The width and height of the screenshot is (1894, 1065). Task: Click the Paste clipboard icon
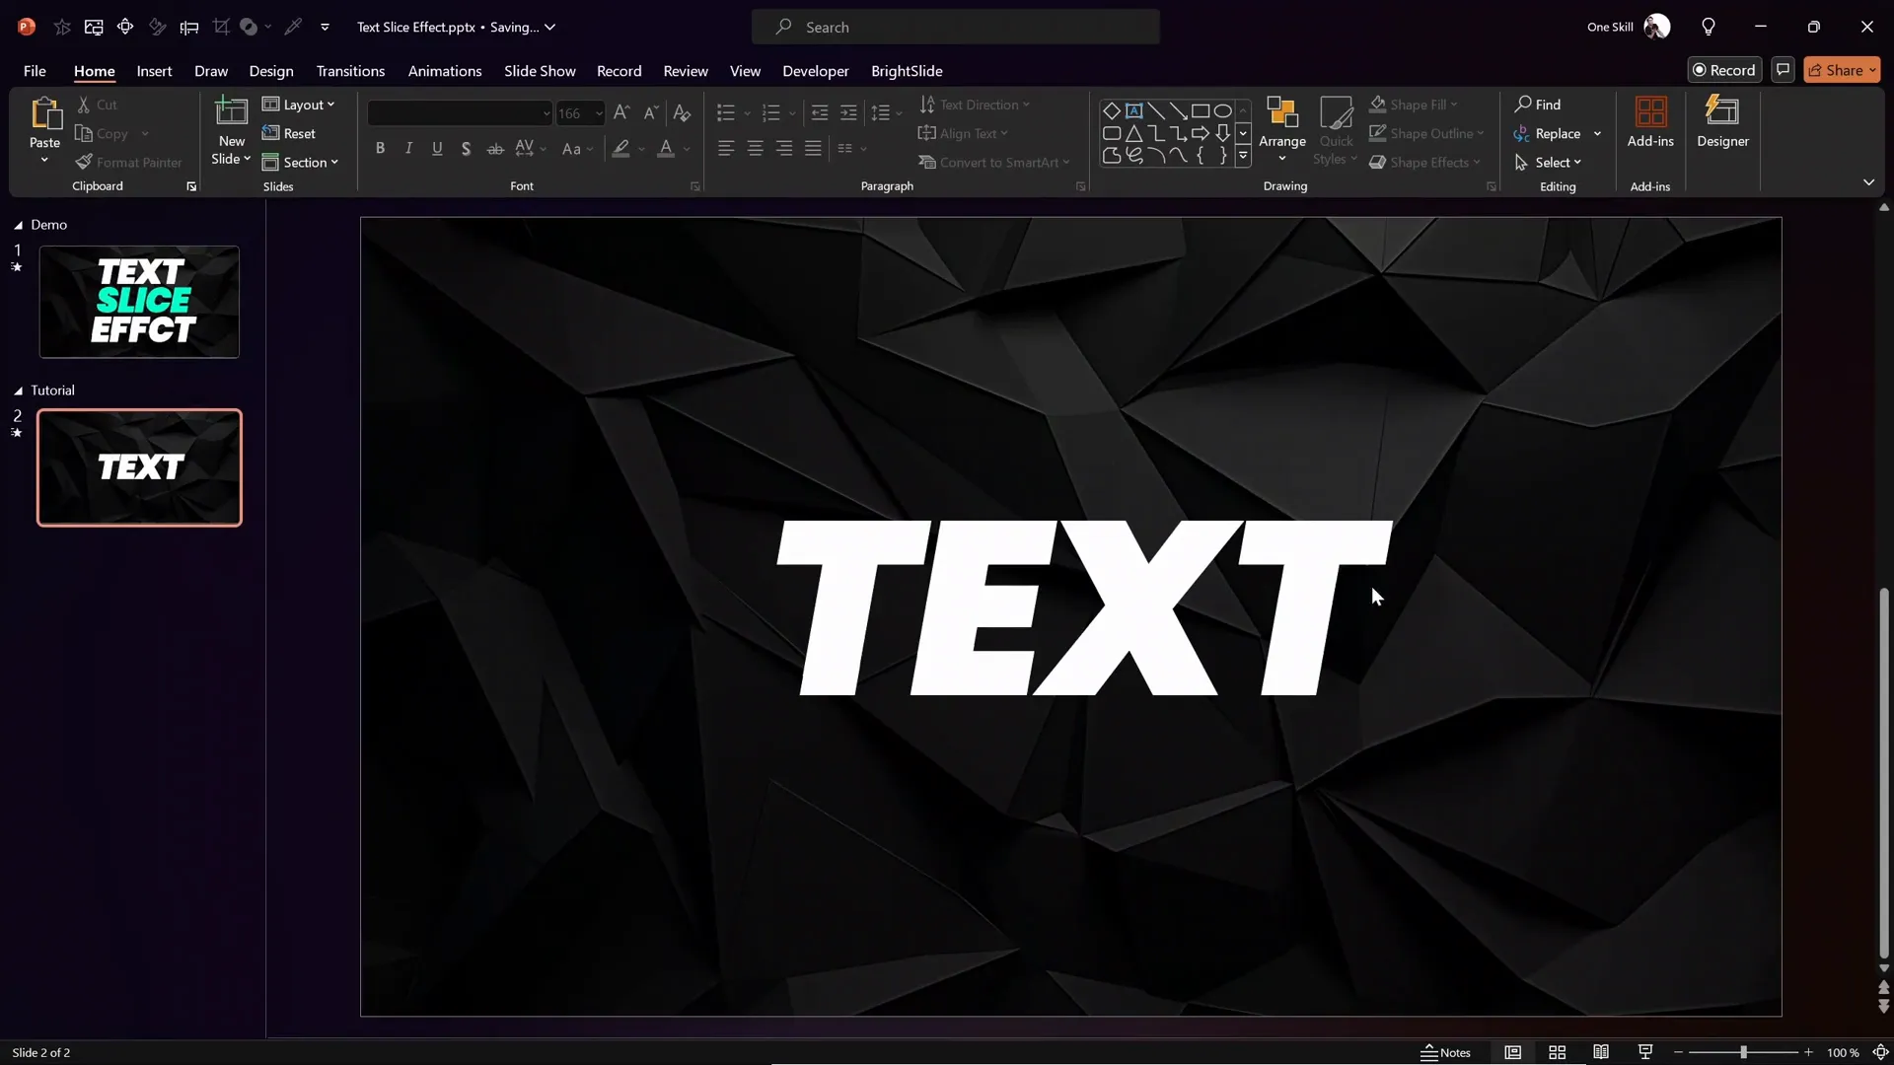point(44,114)
